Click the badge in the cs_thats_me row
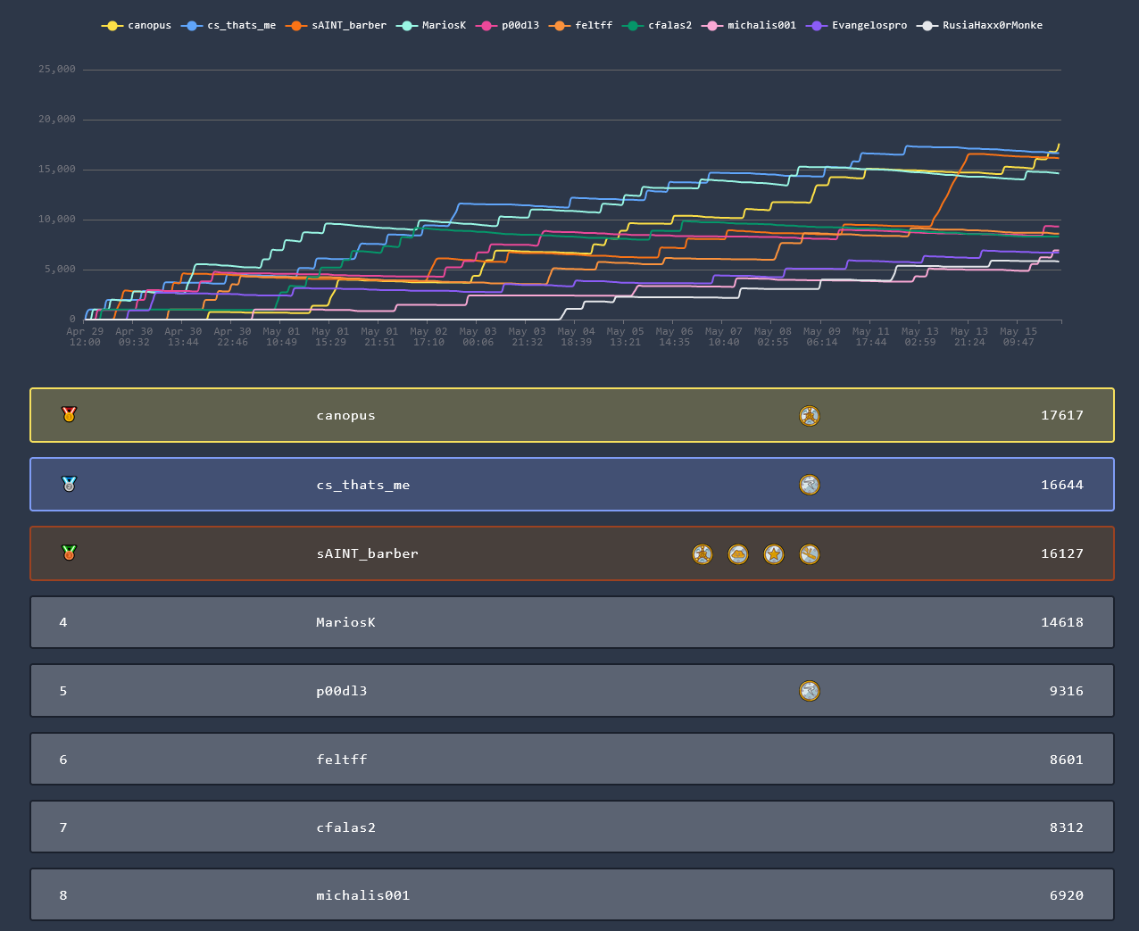 coord(809,485)
